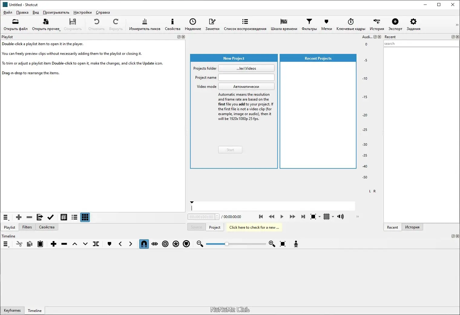Open the Справка menu

click(103, 12)
